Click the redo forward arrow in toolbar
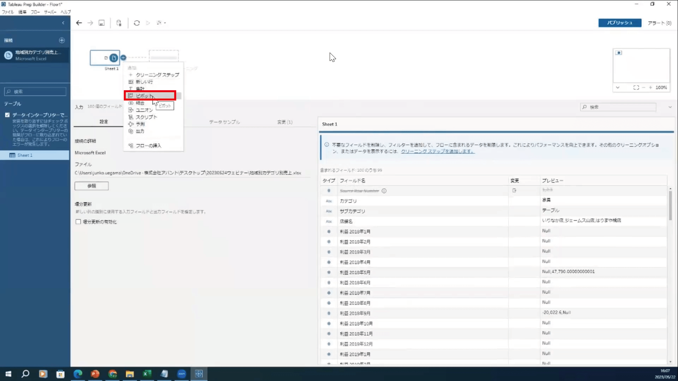 pyautogui.click(x=90, y=23)
